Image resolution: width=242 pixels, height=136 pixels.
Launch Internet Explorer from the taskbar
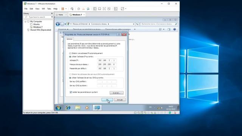click(68, 108)
